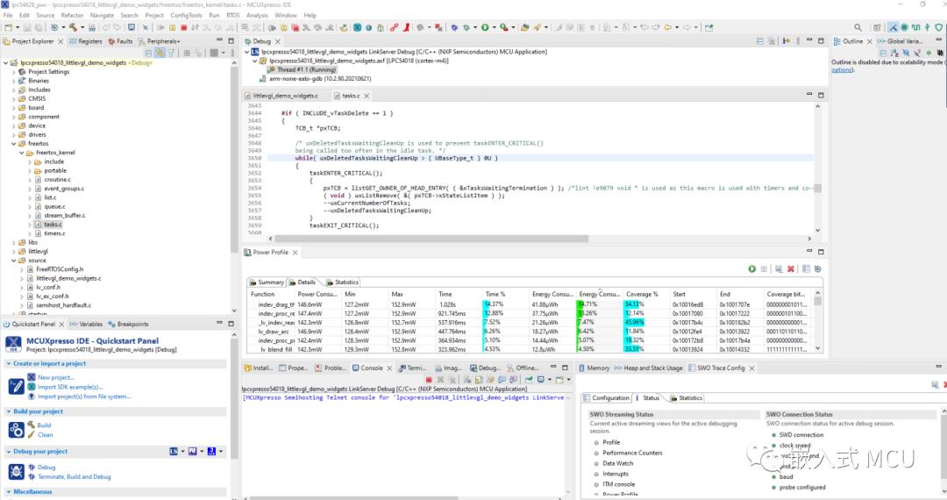Switch to Heap and Stack Usage tab
The width and height of the screenshot is (947, 500).
coord(648,368)
